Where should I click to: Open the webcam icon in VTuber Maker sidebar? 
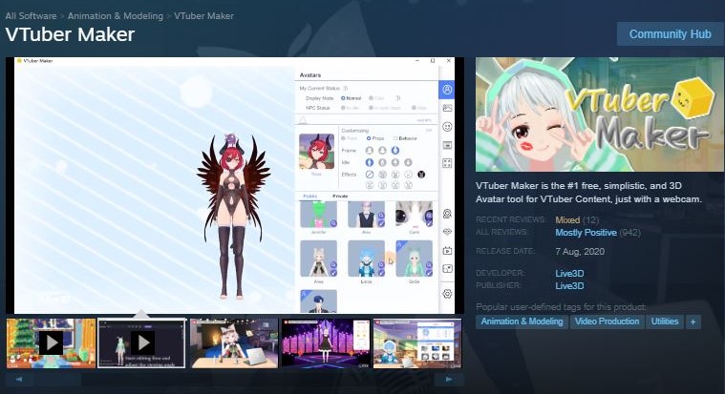point(447,214)
